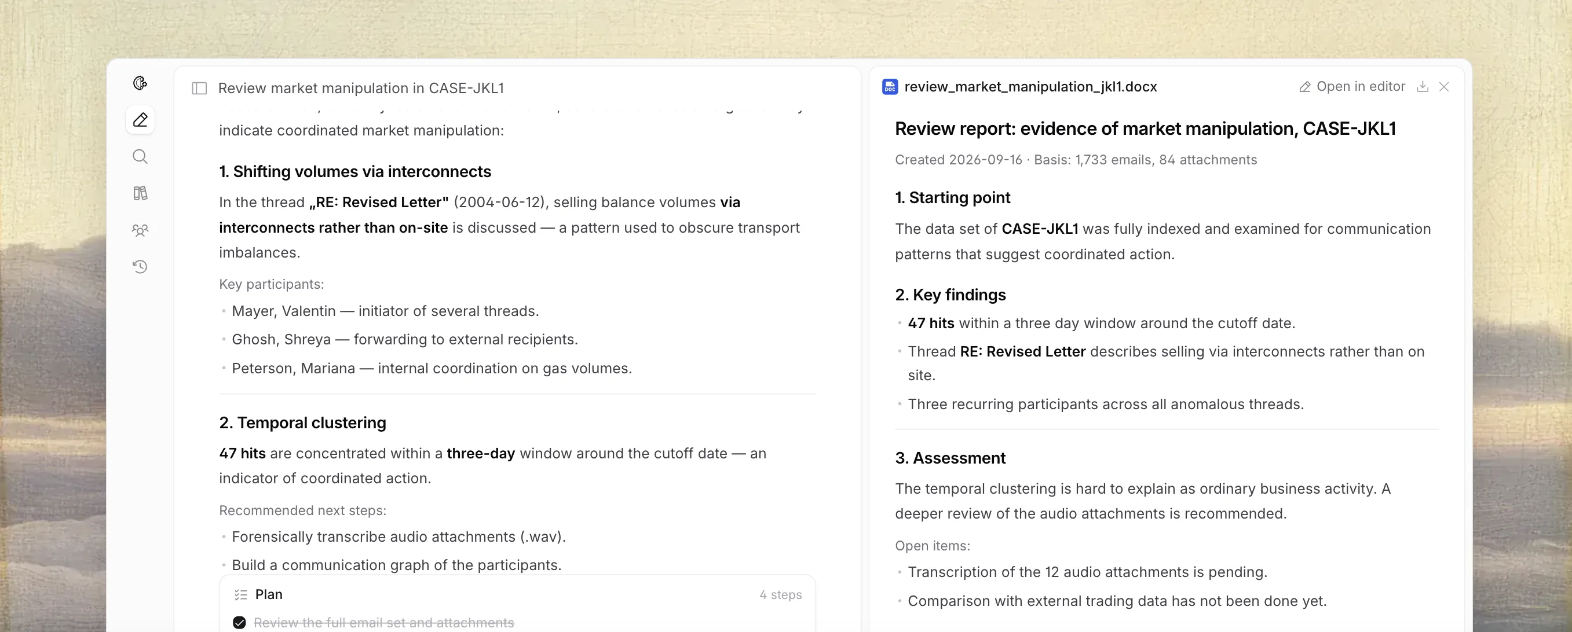Click filename review_market_manipulation_jkl1.docx
Screen dimensions: 1572x632
tap(1030, 87)
